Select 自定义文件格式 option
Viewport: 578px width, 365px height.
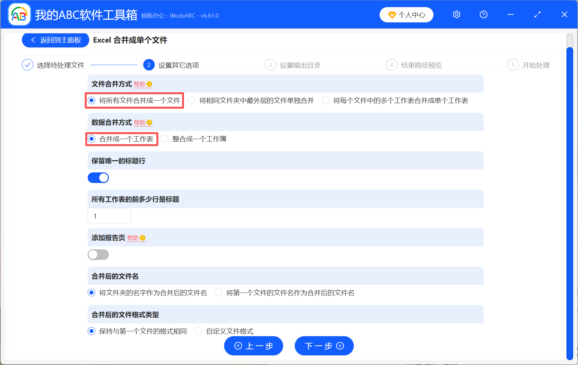pyautogui.click(x=198, y=331)
